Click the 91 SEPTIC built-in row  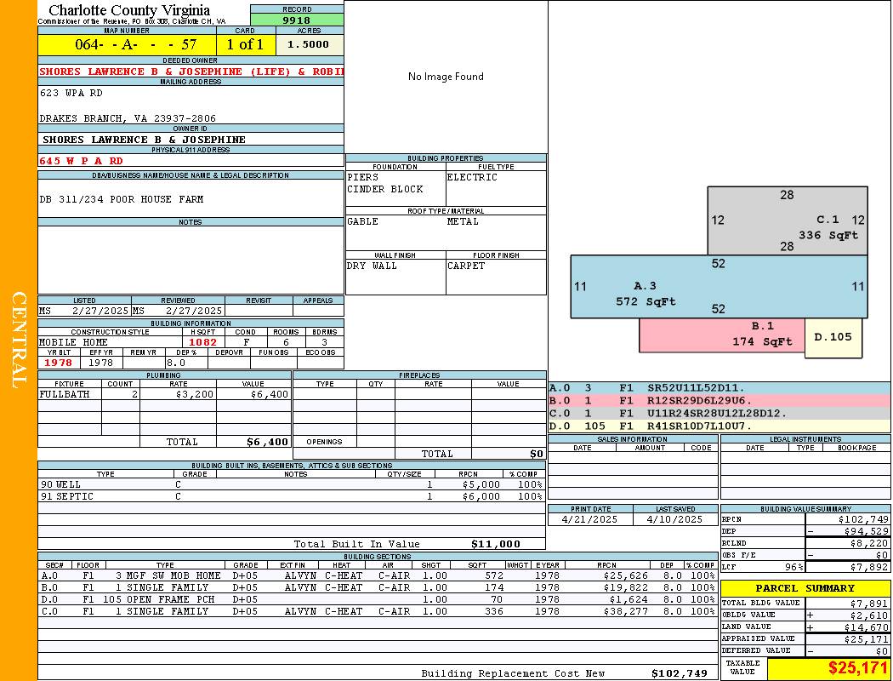tap(292, 496)
